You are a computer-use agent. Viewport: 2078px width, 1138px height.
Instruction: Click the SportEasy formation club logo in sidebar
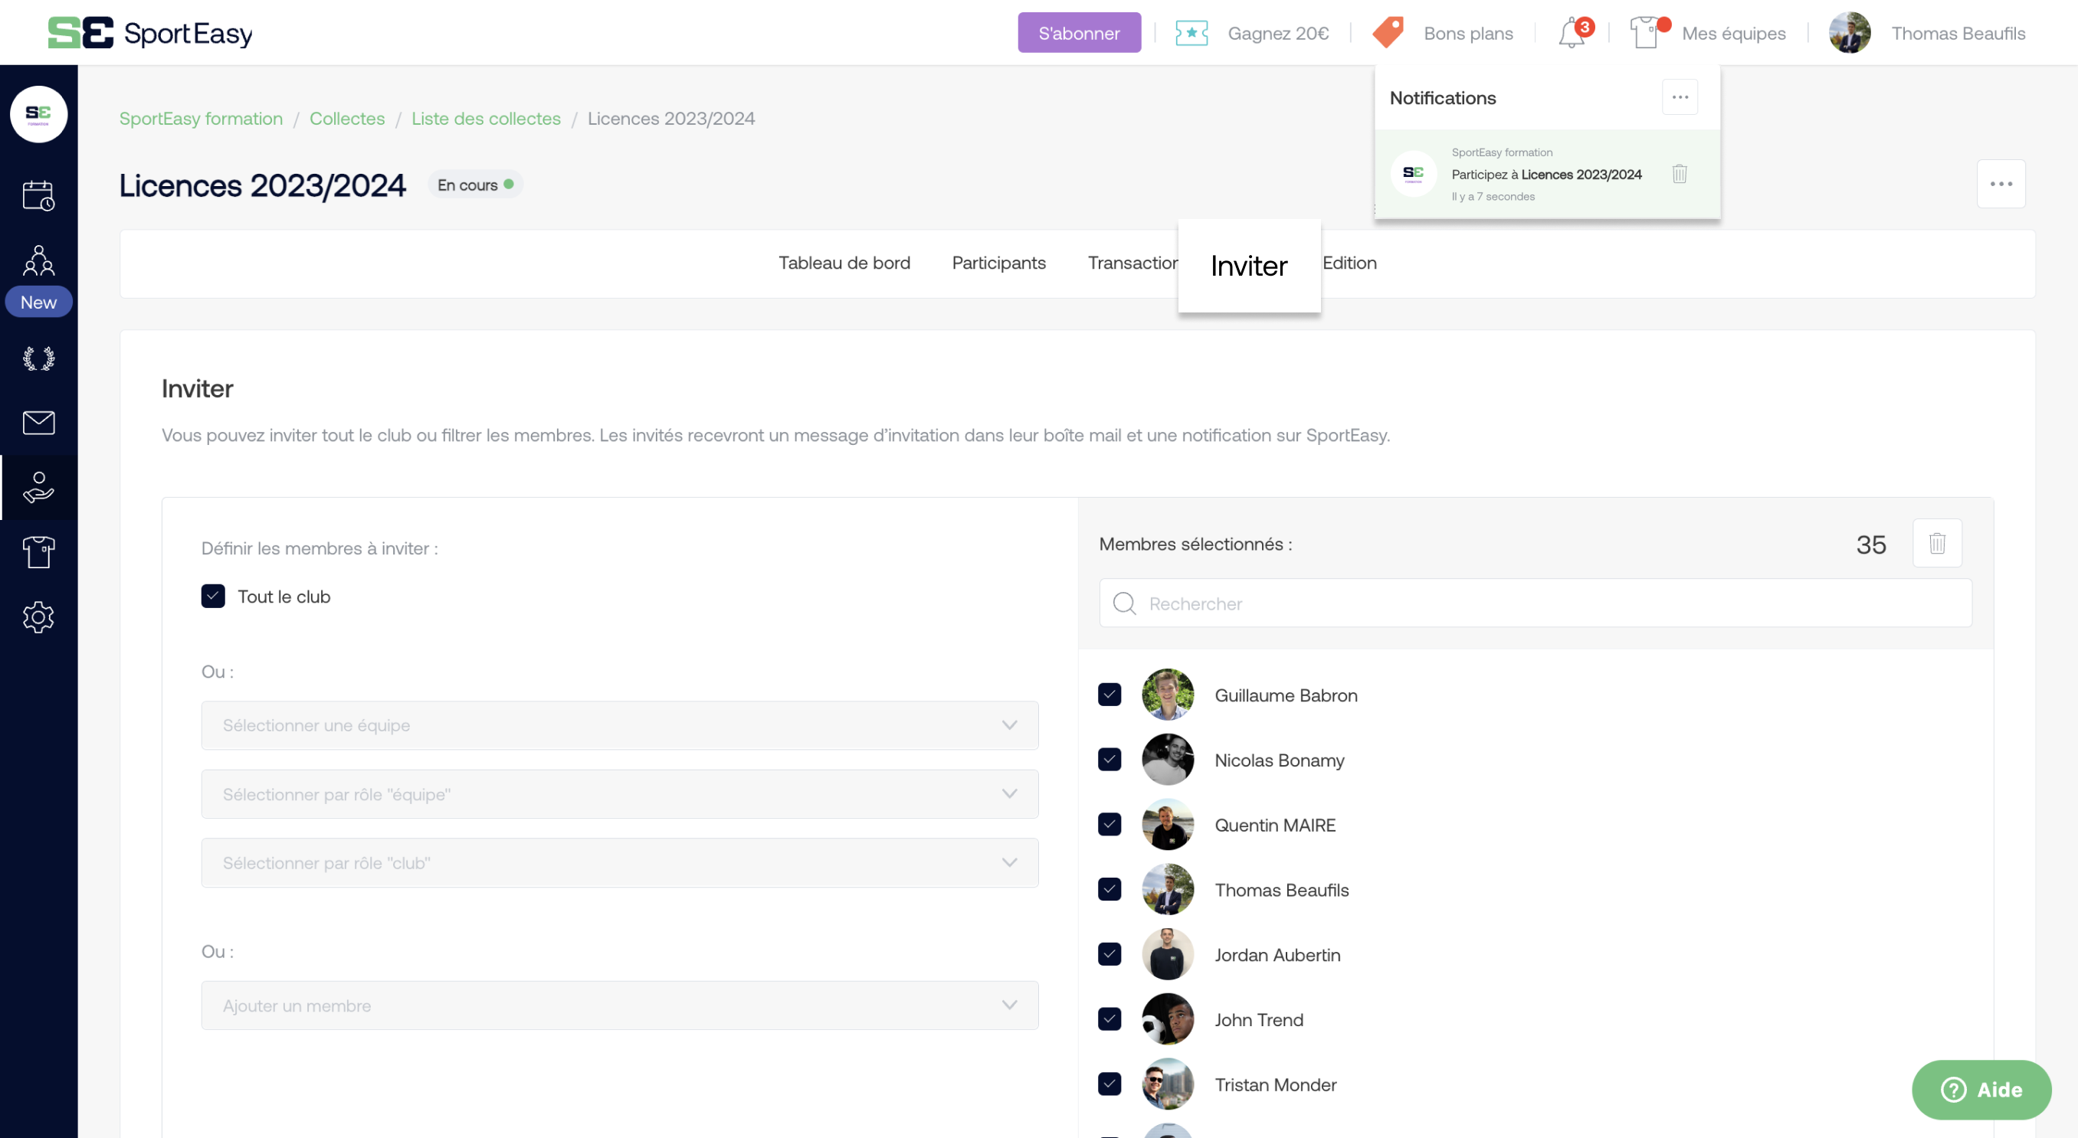(39, 113)
